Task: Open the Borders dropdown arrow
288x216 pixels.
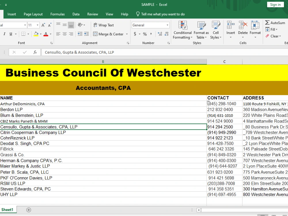Action: point(28,34)
